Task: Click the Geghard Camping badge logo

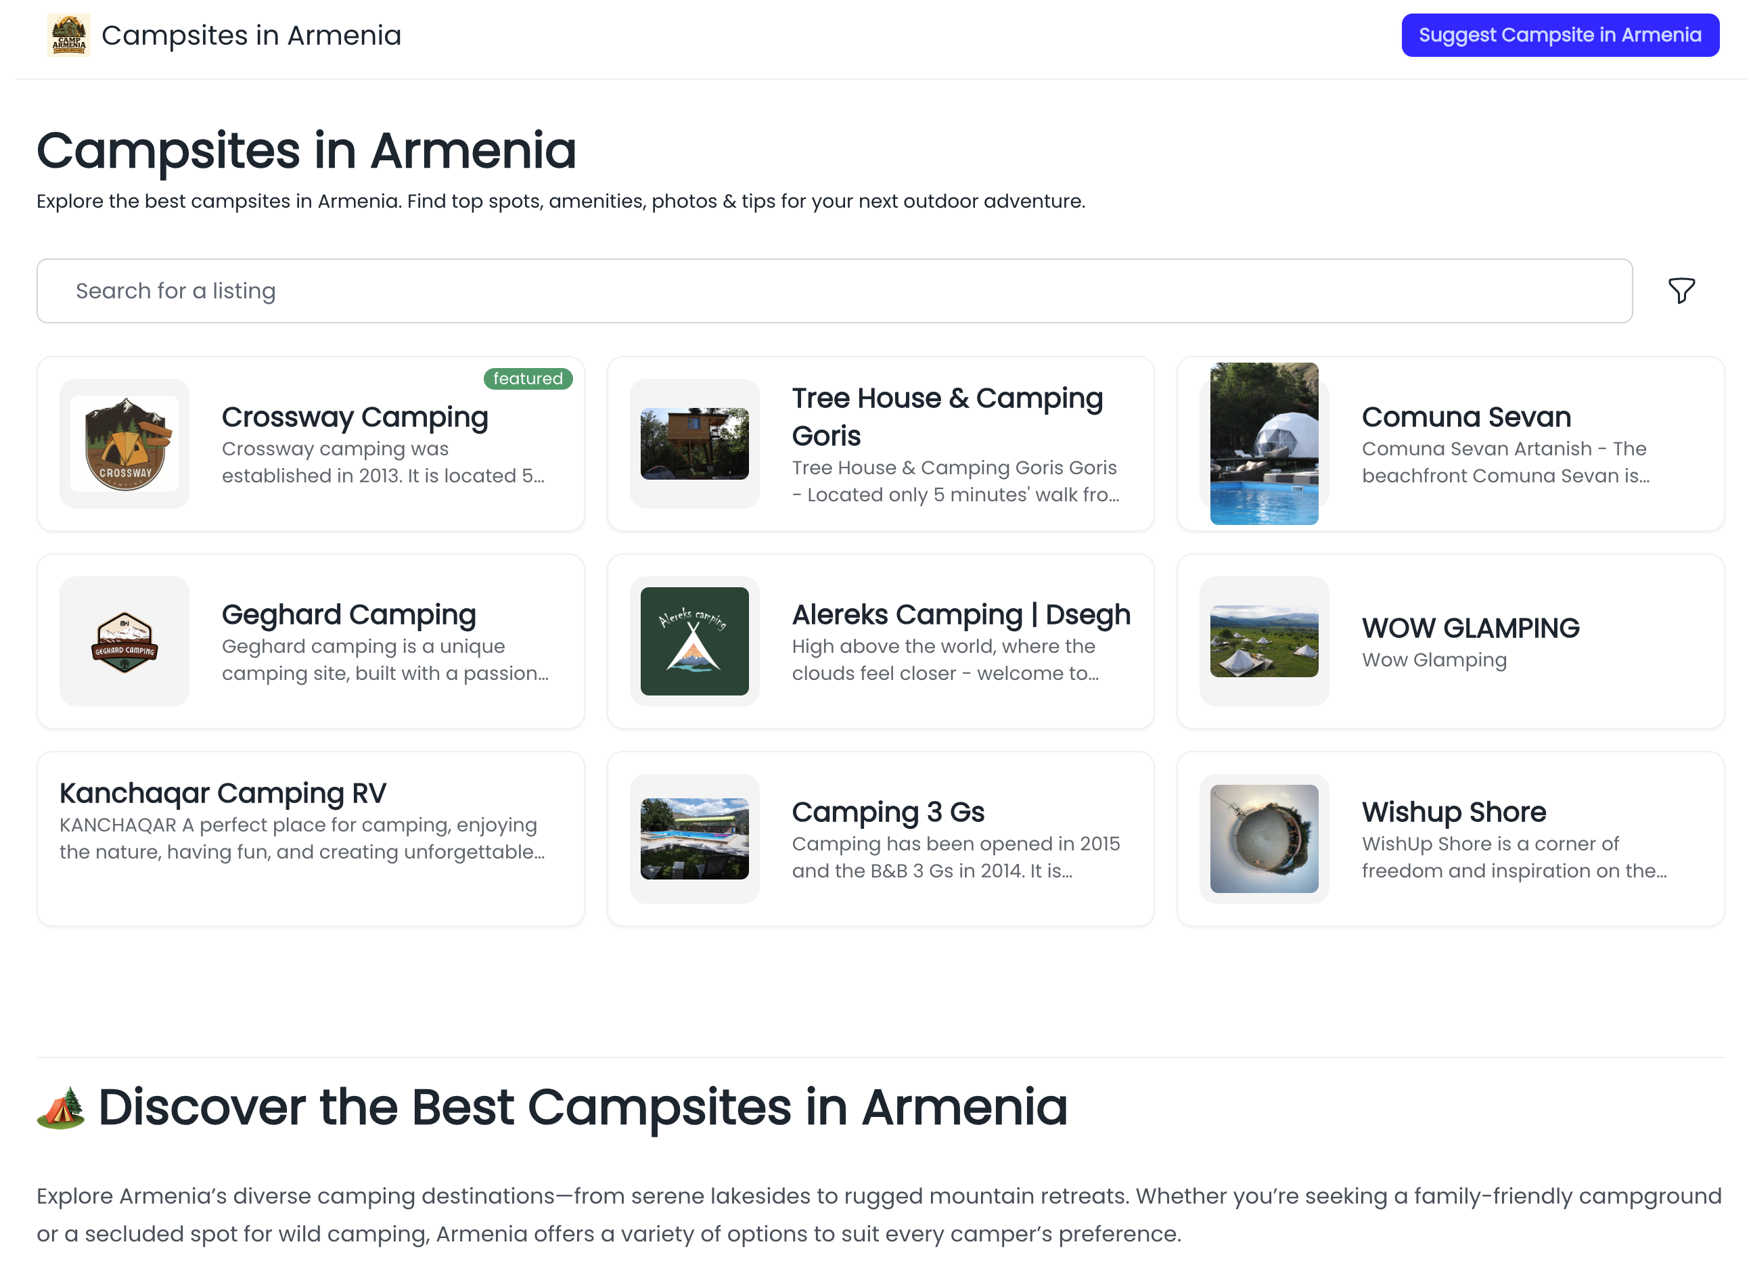Action: coord(124,641)
